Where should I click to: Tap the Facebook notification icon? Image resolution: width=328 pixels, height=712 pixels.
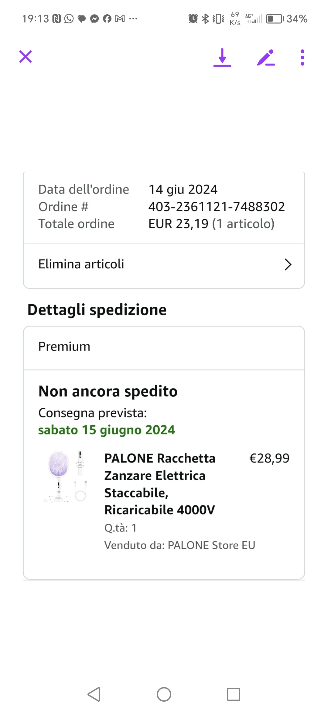[x=107, y=19]
